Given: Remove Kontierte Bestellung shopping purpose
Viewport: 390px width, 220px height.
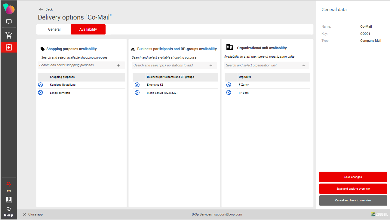Looking at the screenshot, I should 41,85.
